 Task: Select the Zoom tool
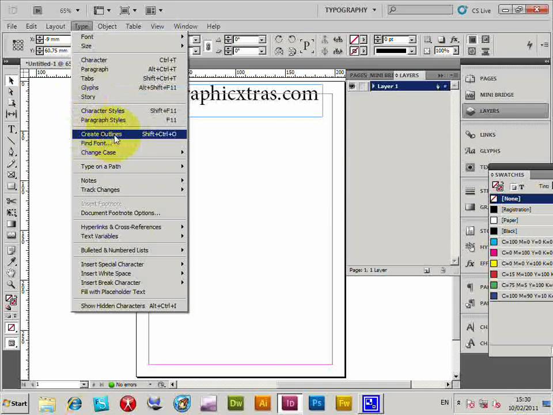pyautogui.click(x=11, y=284)
